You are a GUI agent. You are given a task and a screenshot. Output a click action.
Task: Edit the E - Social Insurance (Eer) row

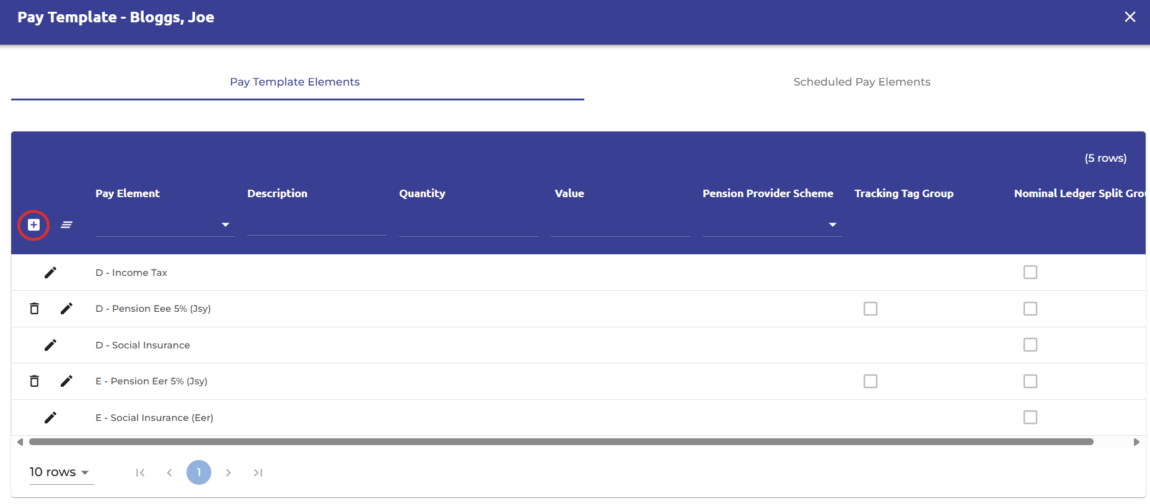click(x=51, y=417)
